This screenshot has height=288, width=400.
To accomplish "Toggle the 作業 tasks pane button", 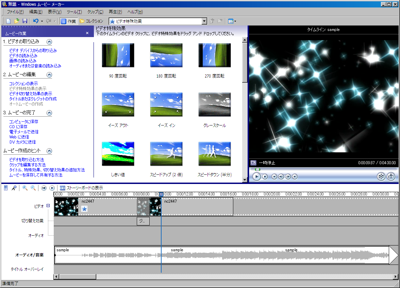I will 68,21.
